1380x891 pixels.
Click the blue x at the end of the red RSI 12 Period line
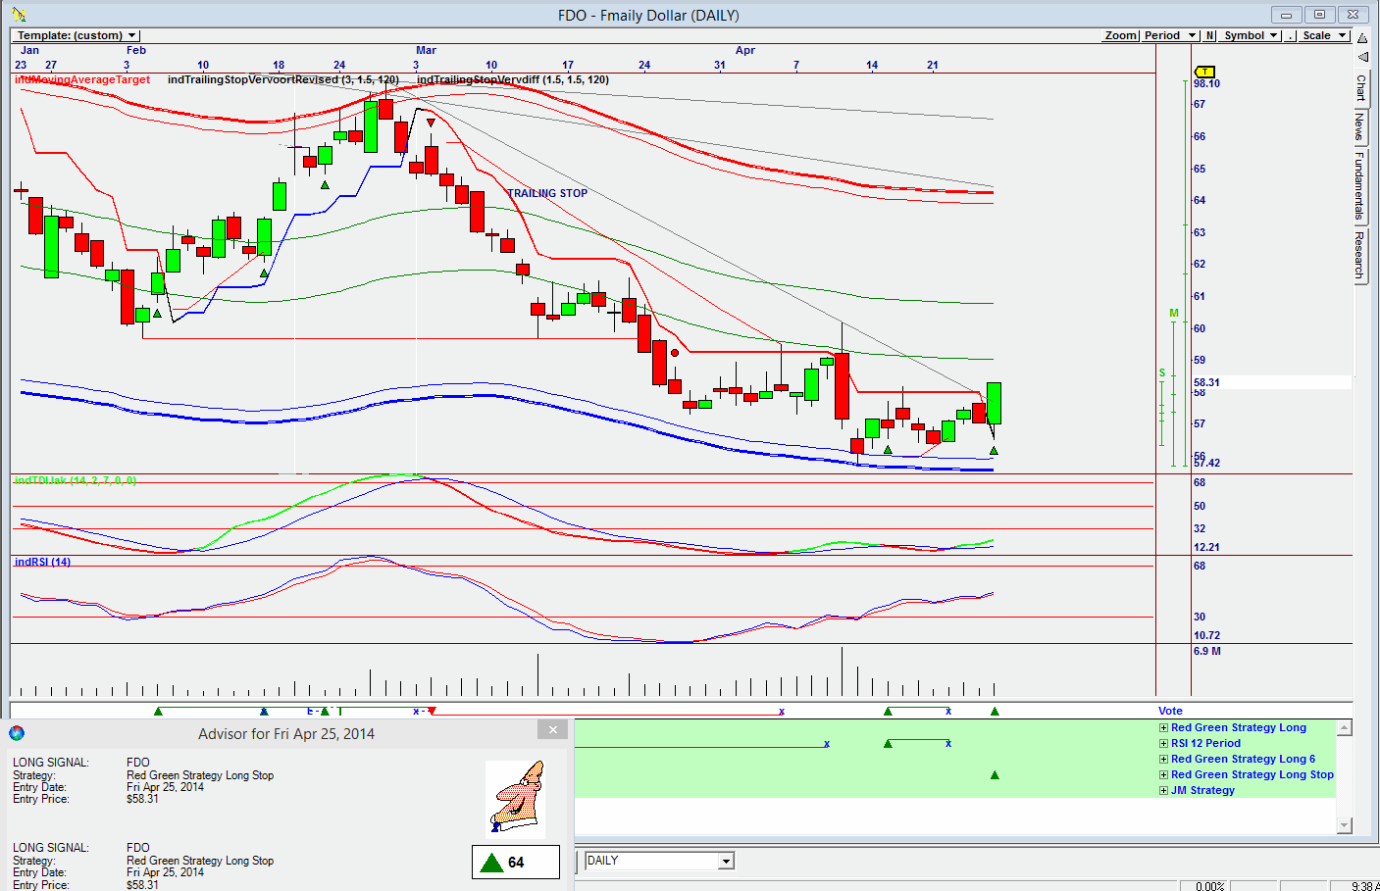(x=827, y=744)
